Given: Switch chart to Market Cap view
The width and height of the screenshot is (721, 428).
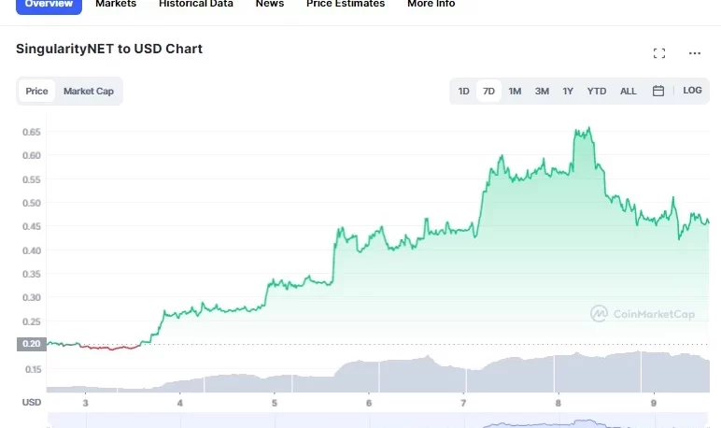Looking at the screenshot, I should point(89,92).
